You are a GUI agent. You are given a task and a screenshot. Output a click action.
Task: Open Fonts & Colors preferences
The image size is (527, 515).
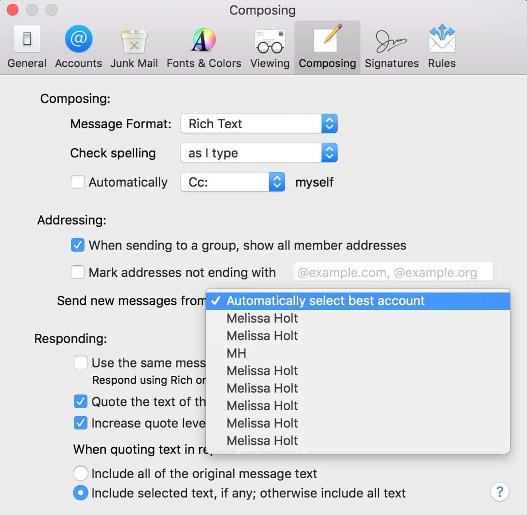pos(204,47)
